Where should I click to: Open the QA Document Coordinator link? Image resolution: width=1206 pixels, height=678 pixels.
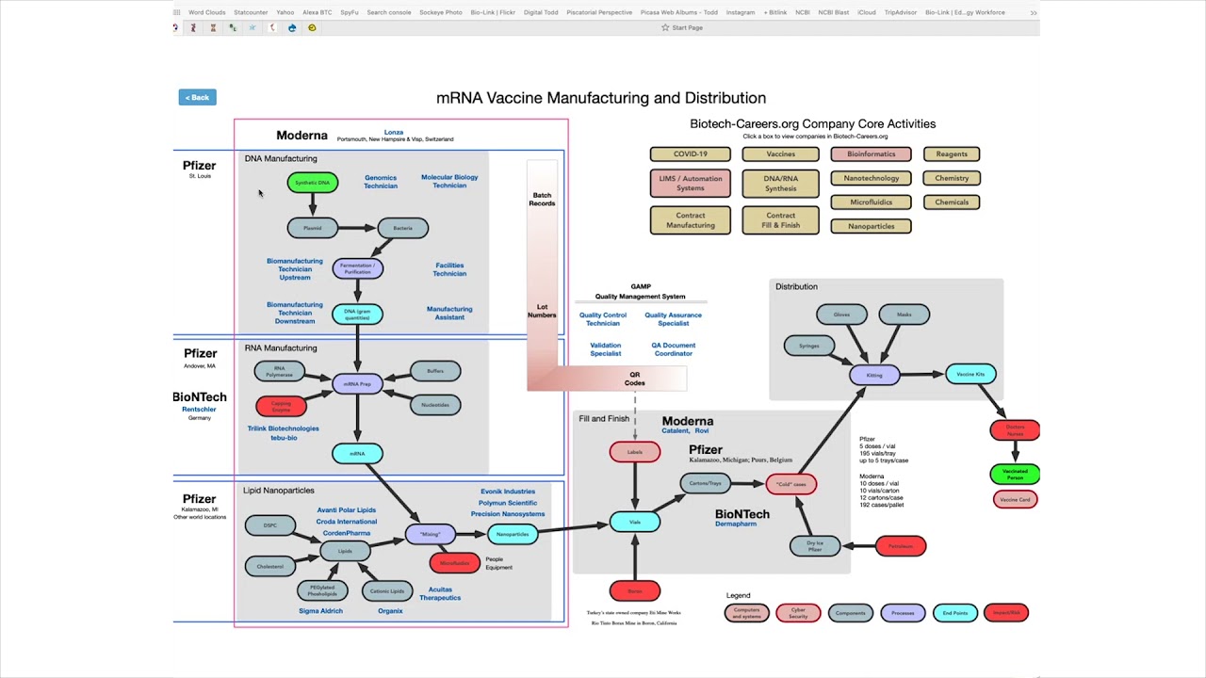pos(673,349)
